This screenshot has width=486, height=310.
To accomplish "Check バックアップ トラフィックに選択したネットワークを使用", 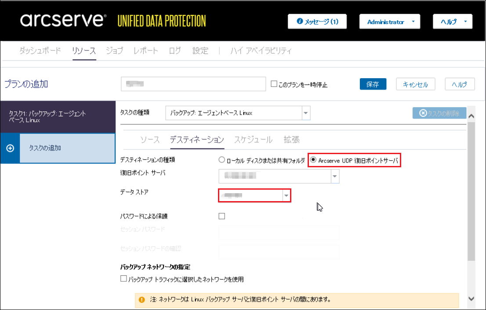I will tap(123, 278).
